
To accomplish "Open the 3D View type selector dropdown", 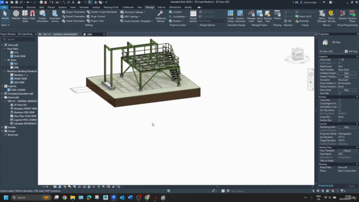I will (x=331, y=52).
